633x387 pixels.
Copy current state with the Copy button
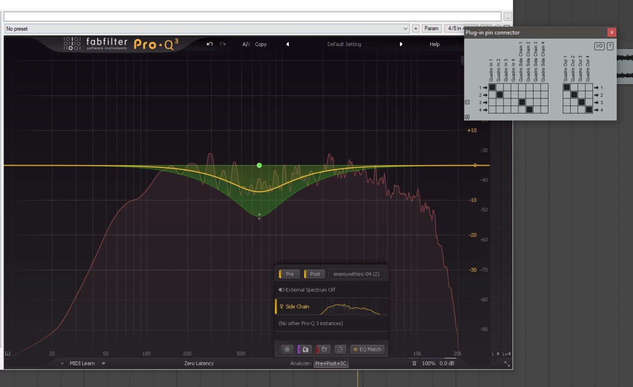[x=261, y=44]
